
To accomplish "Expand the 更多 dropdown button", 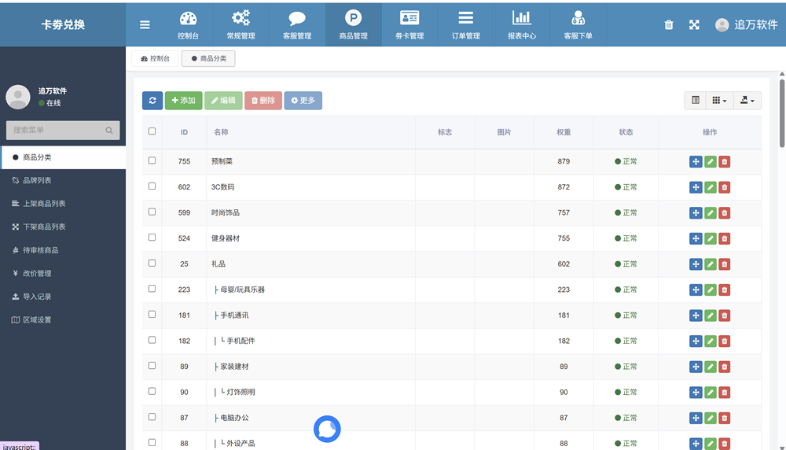I will [x=303, y=101].
